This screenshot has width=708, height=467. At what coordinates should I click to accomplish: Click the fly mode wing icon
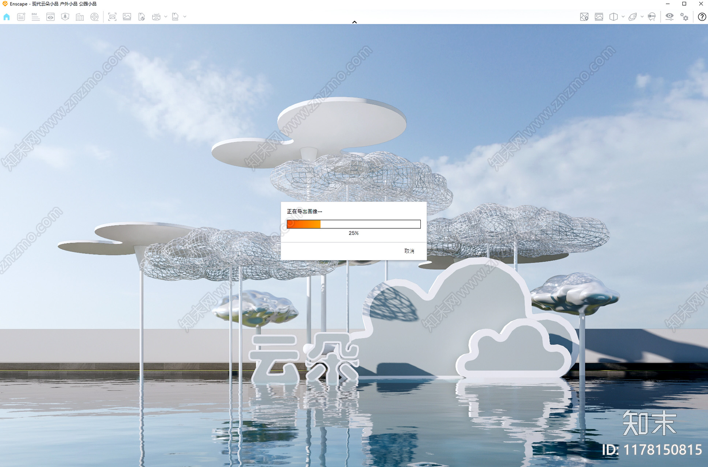632,17
